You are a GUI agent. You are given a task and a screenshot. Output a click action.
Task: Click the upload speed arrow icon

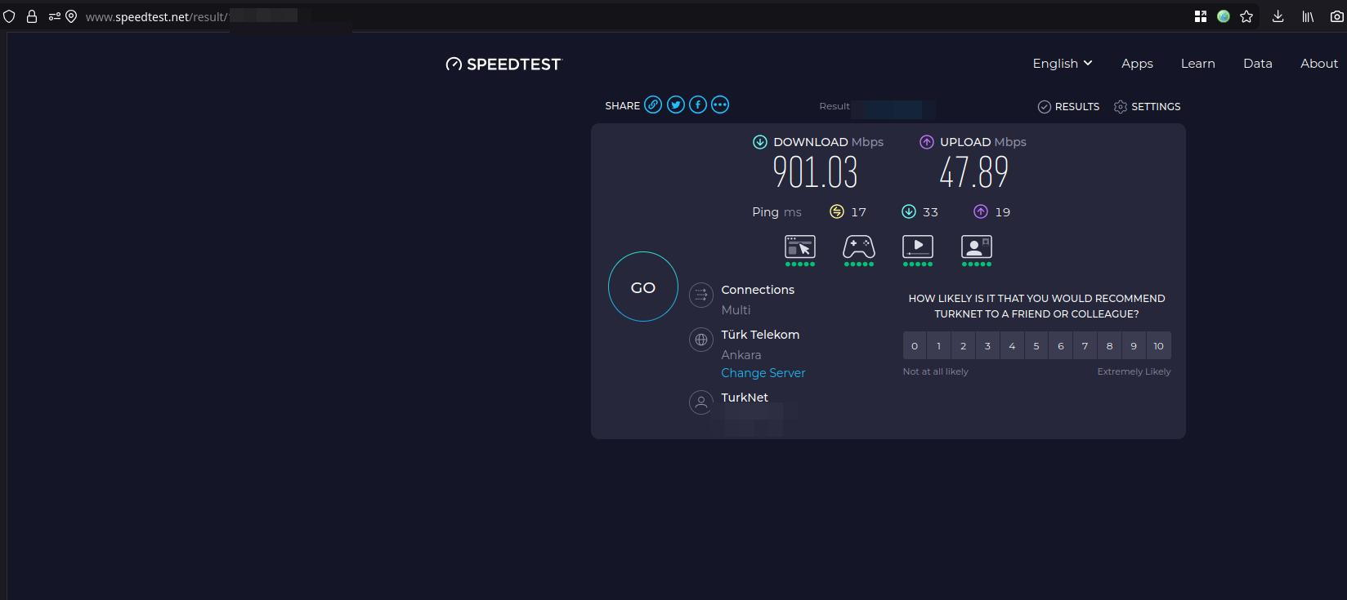pos(927,142)
